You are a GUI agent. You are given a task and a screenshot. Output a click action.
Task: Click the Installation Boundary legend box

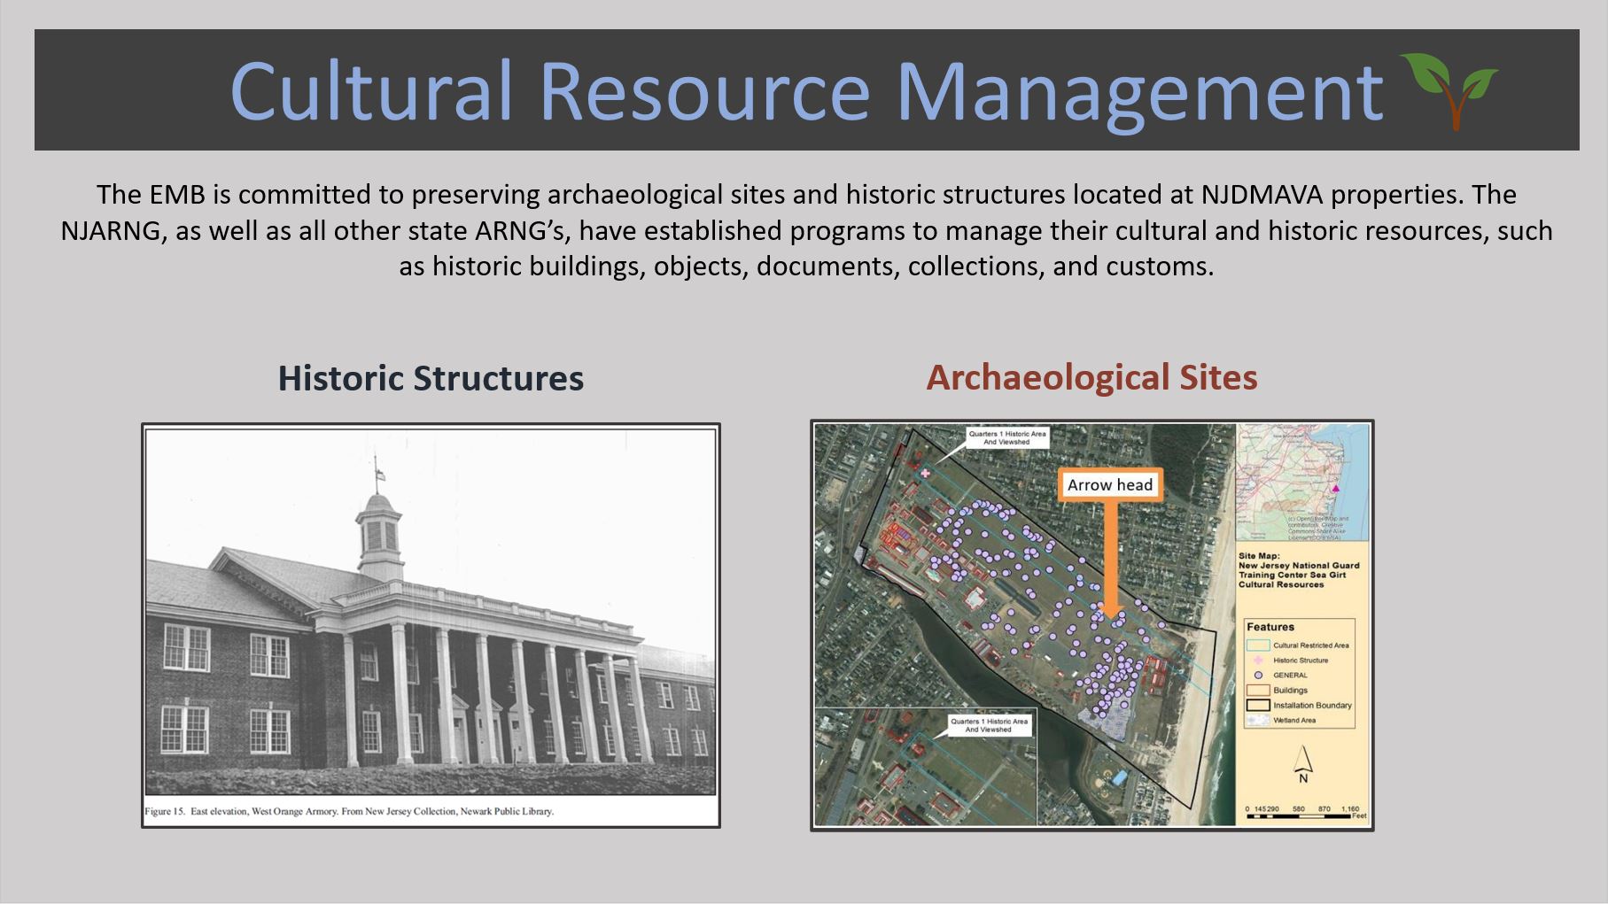[x=1257, y=706]
